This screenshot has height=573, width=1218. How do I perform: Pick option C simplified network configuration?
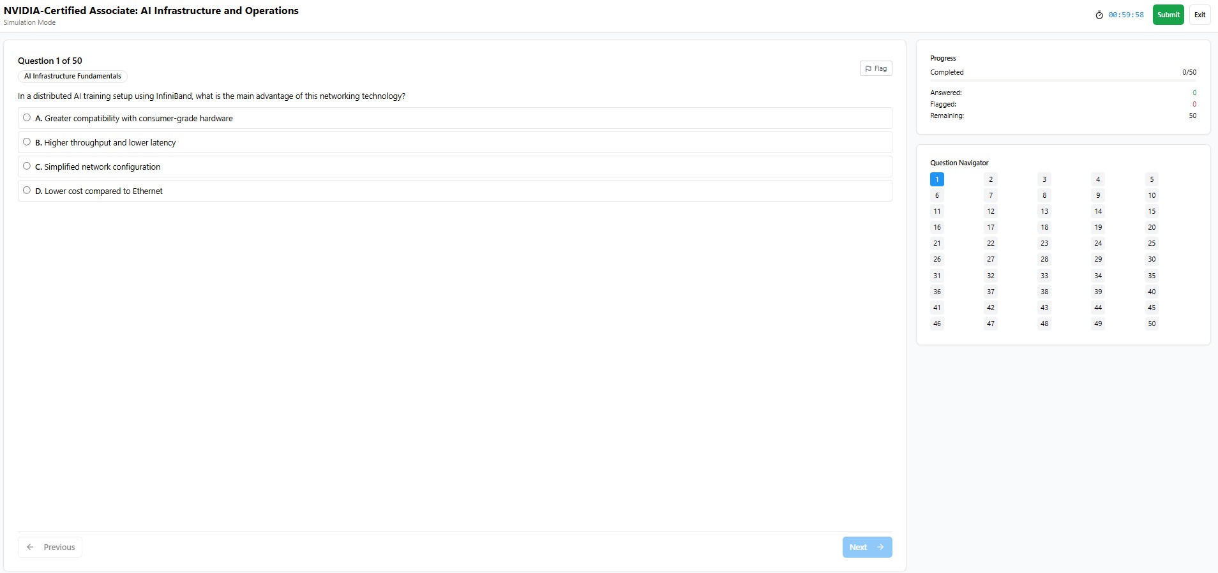tap(27, 166)
